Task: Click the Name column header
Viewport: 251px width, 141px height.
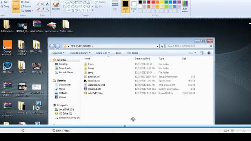Action: click(87, 58)
